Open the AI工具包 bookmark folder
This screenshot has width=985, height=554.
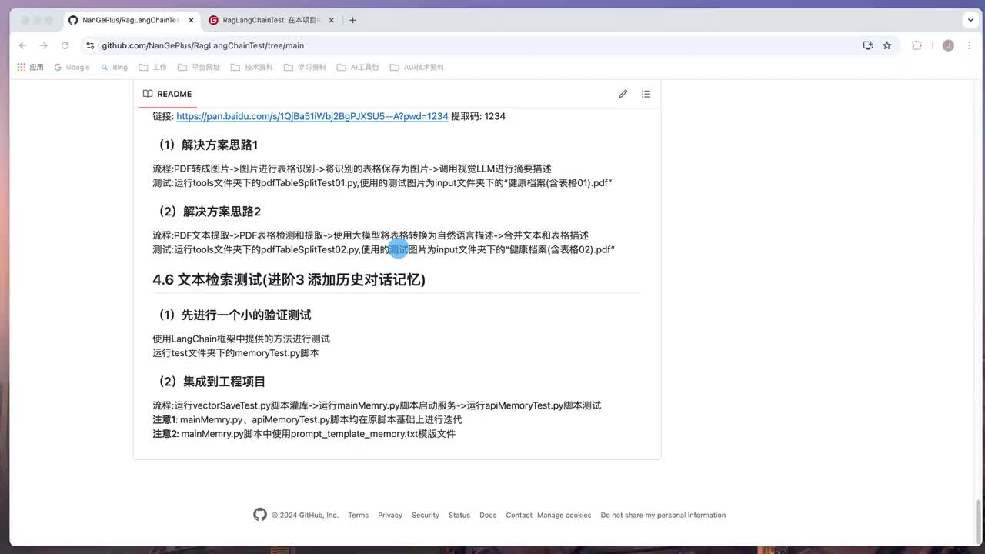click(358, 67)
